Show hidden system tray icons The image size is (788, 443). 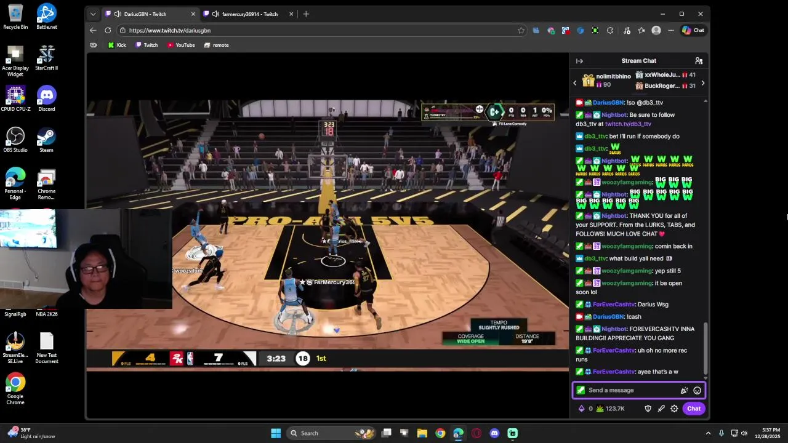pos(708,433)
